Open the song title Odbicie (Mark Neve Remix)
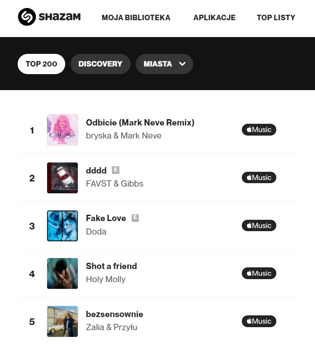 140,123
